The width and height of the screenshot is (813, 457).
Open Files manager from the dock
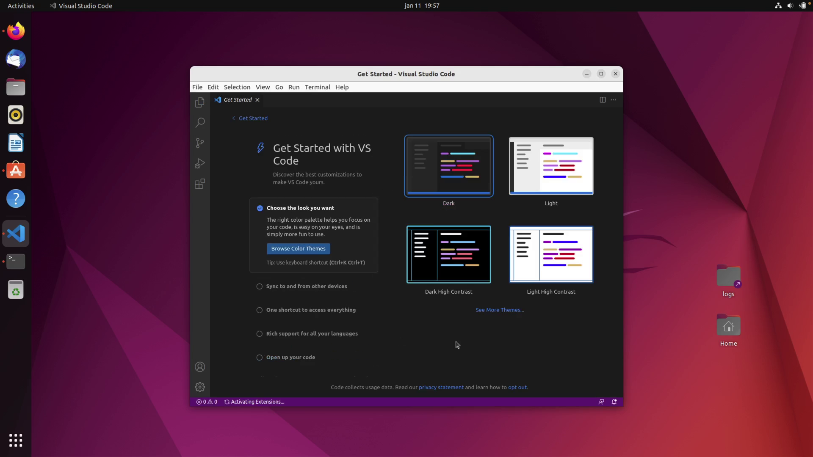tap(16, 87)
